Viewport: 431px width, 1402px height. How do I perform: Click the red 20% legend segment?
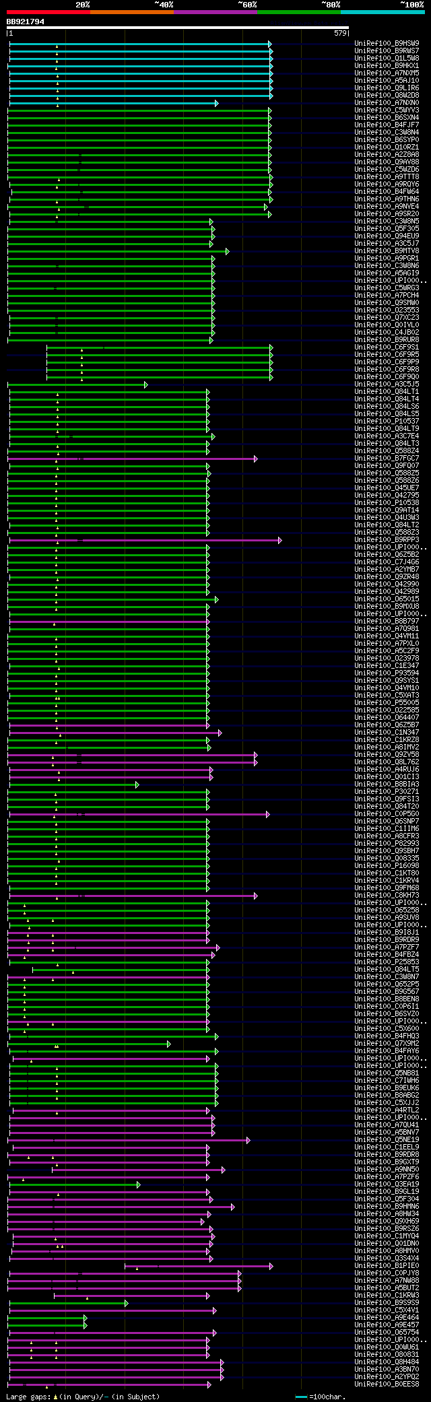pyautogui.click(x=48, y=12)
